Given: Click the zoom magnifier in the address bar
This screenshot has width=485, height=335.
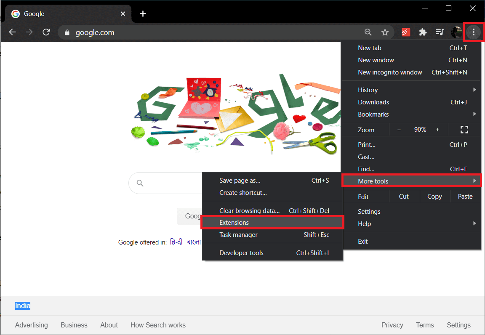Looking at the screenshot, I should pyautogui.click(x=368, y=32).
